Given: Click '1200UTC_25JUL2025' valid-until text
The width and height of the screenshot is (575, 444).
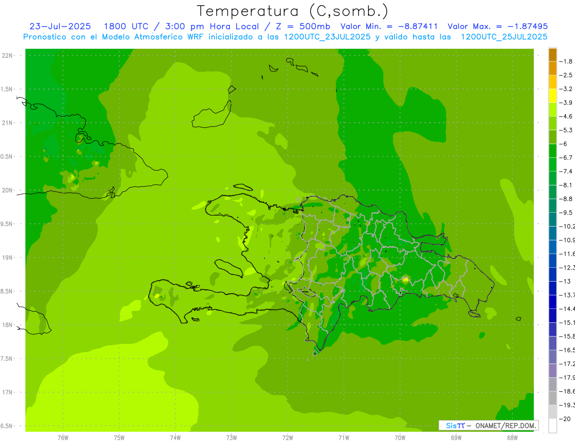Looking at the screenshot, I should point(504,37).
